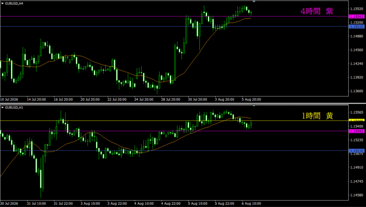Select the yellow '1時間 黄' label
The width and height of the screenshot is (366, 207).
tap(317, 115)
